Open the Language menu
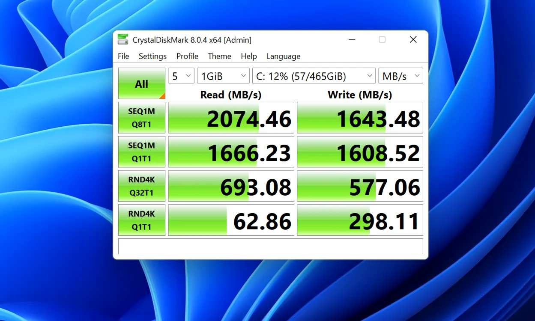The height and width of the screenshot is (321, 535). click(x=283, y=56)
